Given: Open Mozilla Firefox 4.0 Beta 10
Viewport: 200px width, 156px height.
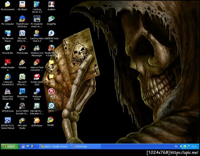Looking at the screenshot, I should point(51,51).
